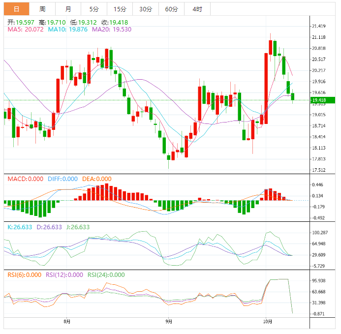
Task: Click the 18.714 price axis label
Action: [319, 126]
